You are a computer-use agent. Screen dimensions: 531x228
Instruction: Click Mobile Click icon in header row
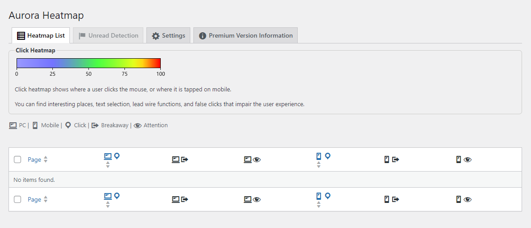point(323,156)
